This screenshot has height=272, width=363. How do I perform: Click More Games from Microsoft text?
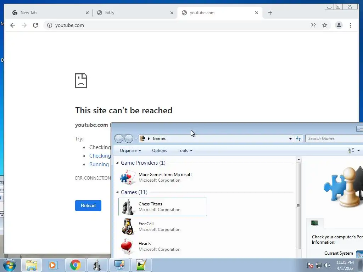click(x=165, y=174)
